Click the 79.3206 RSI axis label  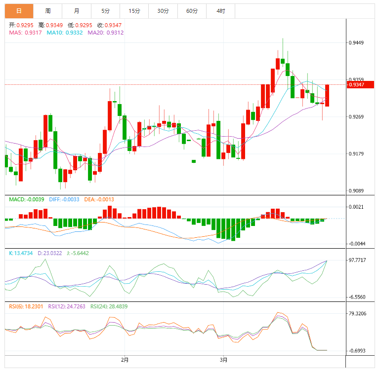pyautogui.click(x=357, y=313)
